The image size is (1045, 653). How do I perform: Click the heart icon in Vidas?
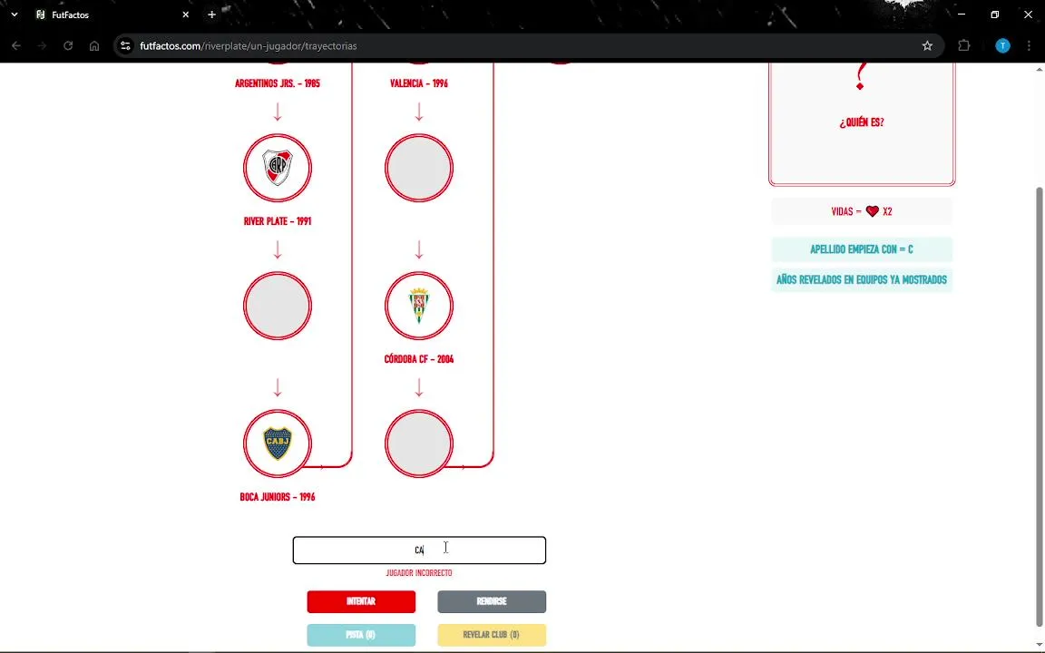pos(873,211)
